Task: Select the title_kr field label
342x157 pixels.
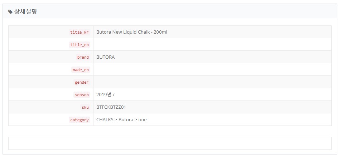Action: tap(80, 32)
